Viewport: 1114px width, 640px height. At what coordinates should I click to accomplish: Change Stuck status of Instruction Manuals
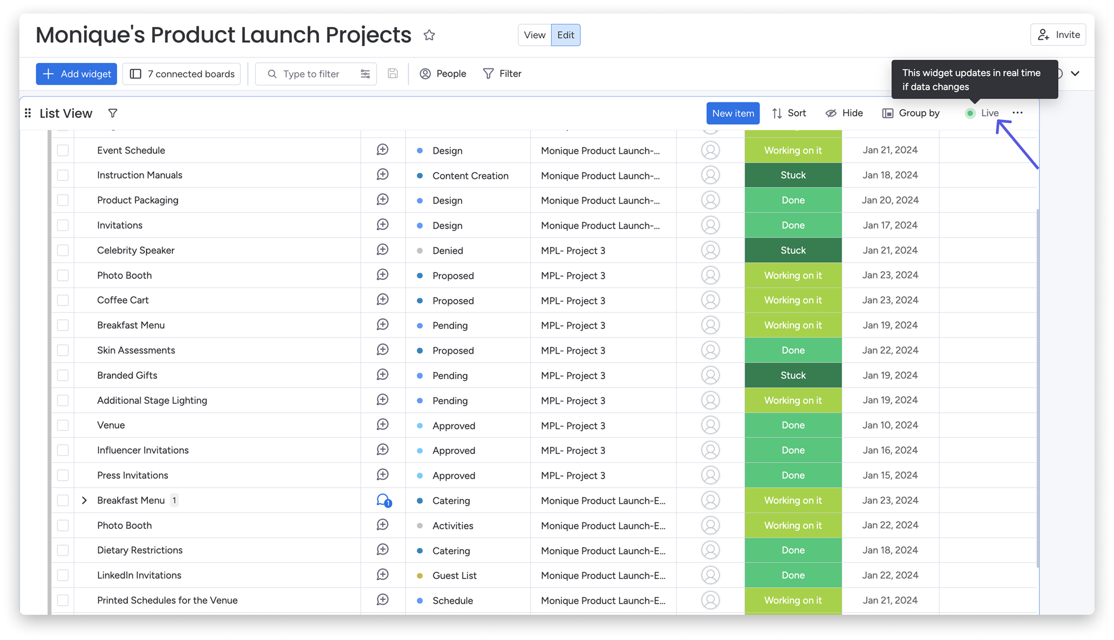pos(793,175)
